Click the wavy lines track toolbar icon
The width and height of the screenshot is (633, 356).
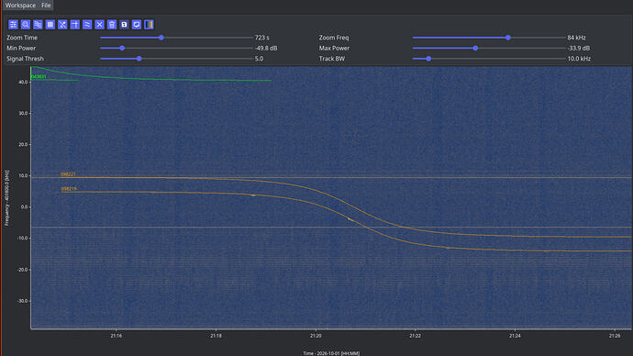[87, 25]
